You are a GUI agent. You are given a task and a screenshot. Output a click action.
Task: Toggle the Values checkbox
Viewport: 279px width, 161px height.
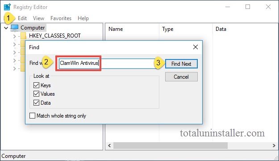(x=36, y=94)
